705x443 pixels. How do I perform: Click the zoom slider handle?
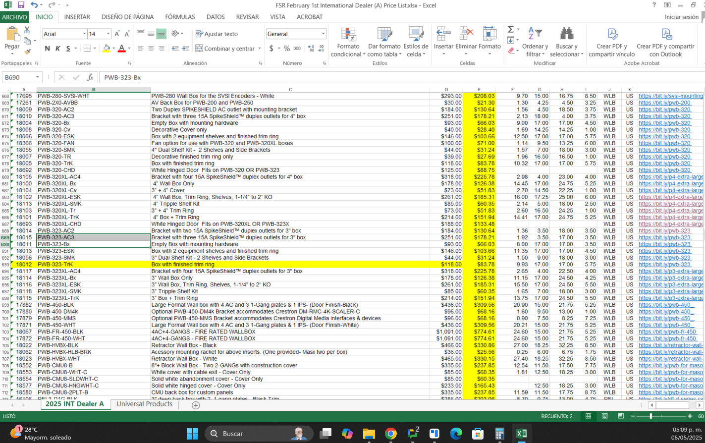[x=651, y=416]
